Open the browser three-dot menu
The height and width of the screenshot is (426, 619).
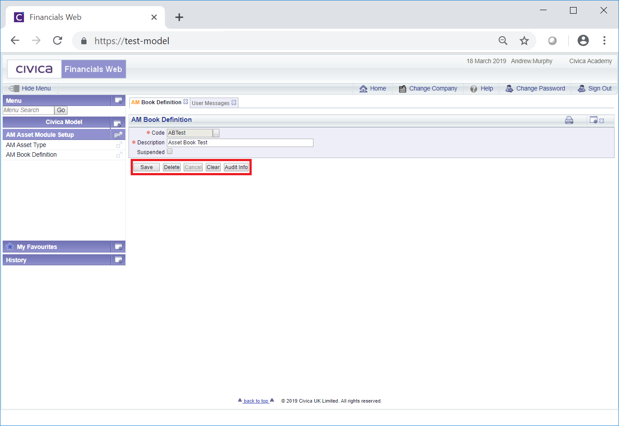coord(604,41)
